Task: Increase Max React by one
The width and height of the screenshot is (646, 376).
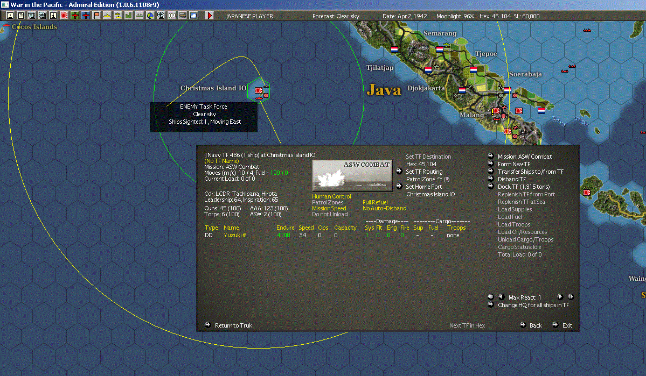Action: tap(560, 296)
